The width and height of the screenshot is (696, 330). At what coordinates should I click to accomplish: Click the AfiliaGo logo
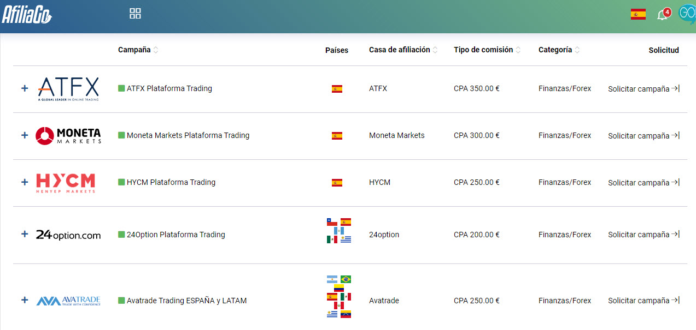tap(26, 14)
